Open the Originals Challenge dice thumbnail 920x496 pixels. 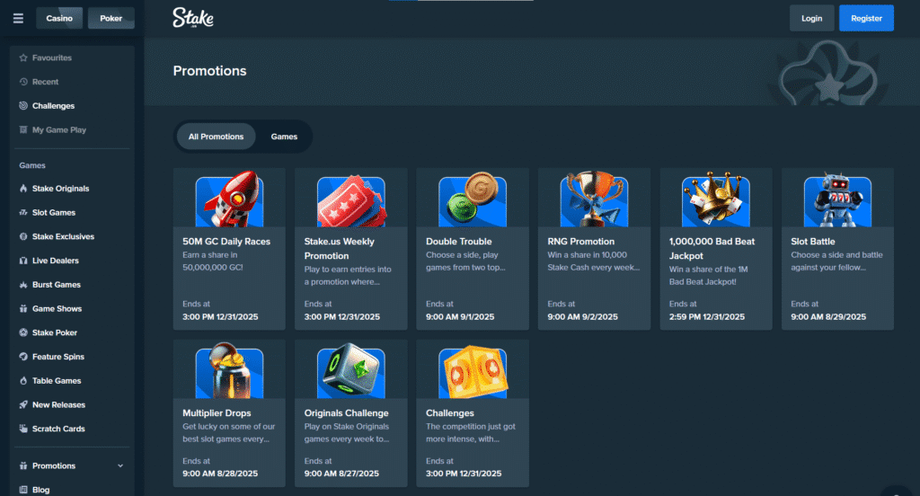click(351, 371)
